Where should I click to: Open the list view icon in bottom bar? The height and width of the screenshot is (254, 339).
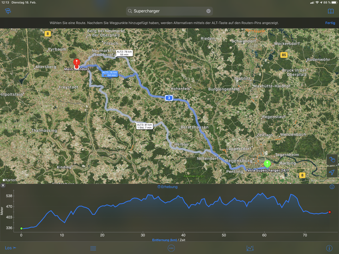93,248
